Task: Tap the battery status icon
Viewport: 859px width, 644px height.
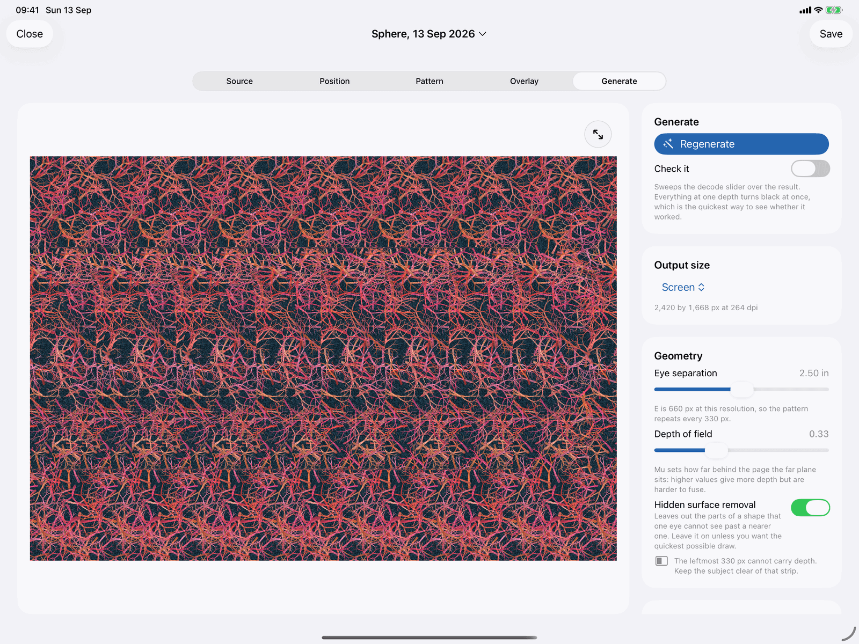Action: [834, 10]
